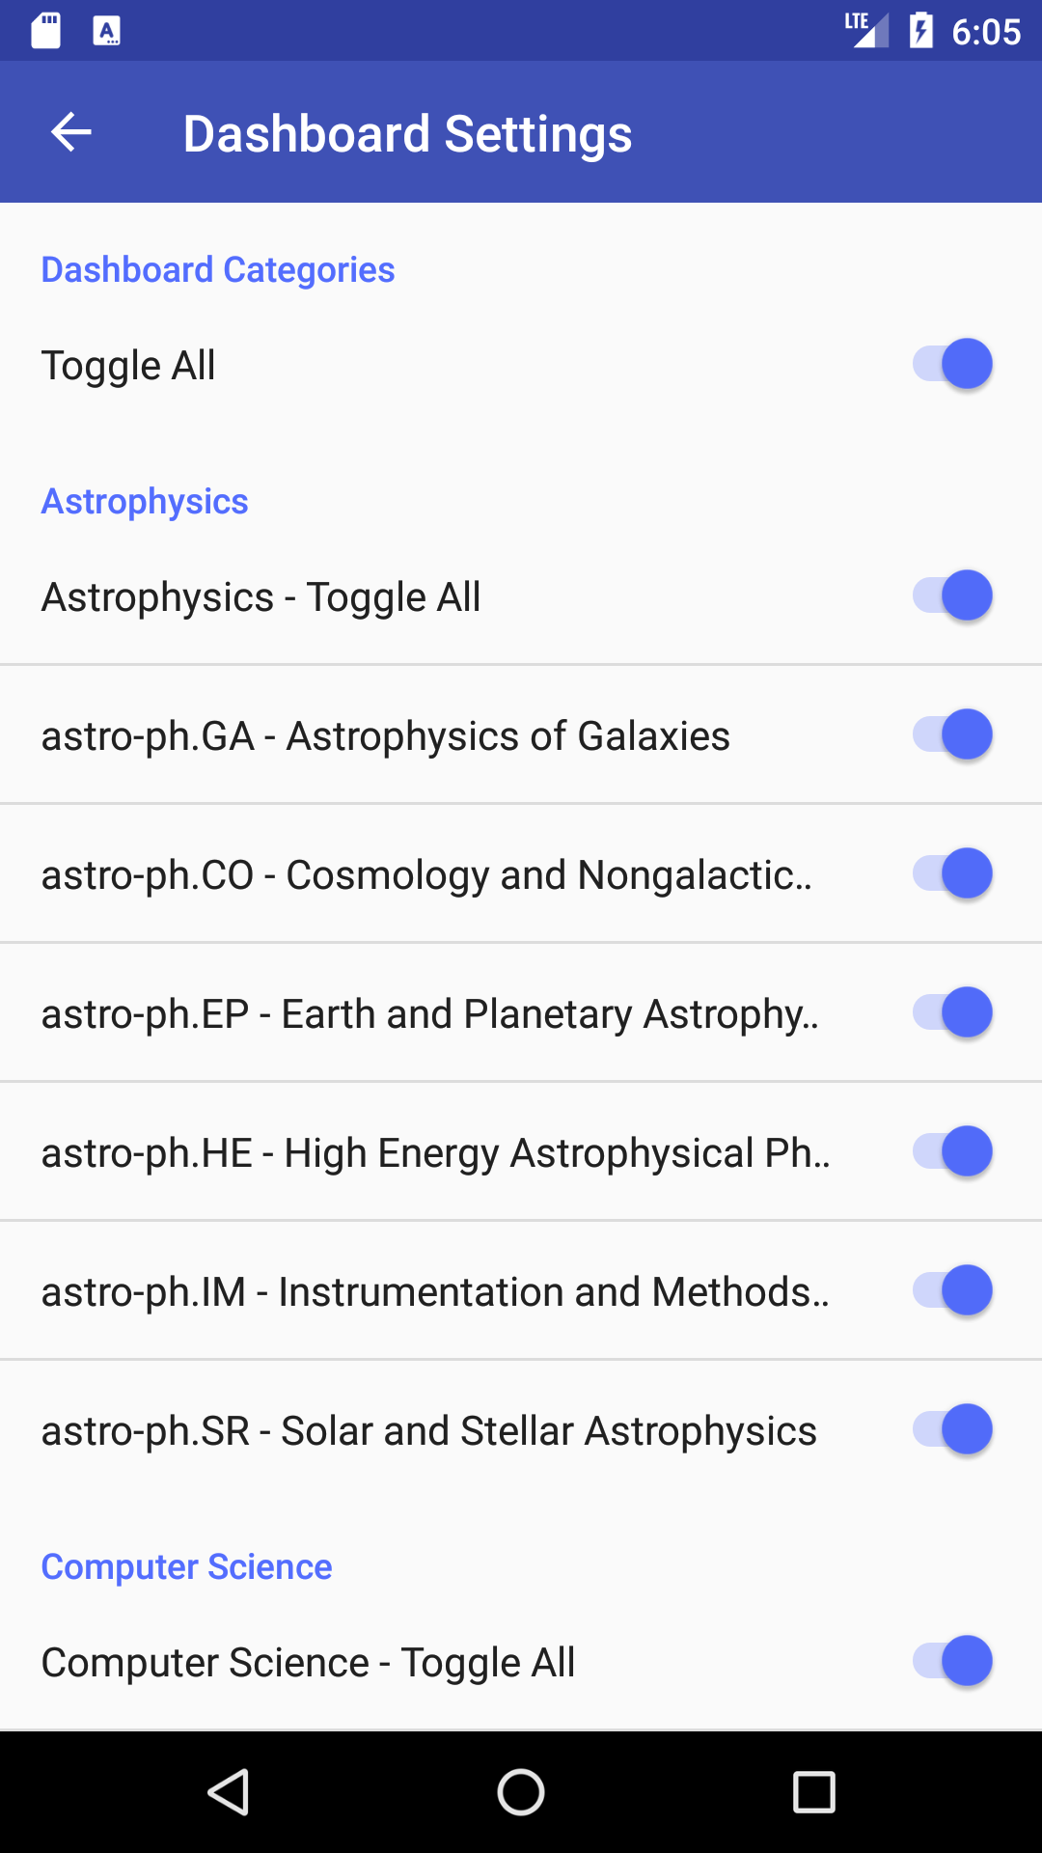Open recent apps with square button

click(x=813, y=1792)
